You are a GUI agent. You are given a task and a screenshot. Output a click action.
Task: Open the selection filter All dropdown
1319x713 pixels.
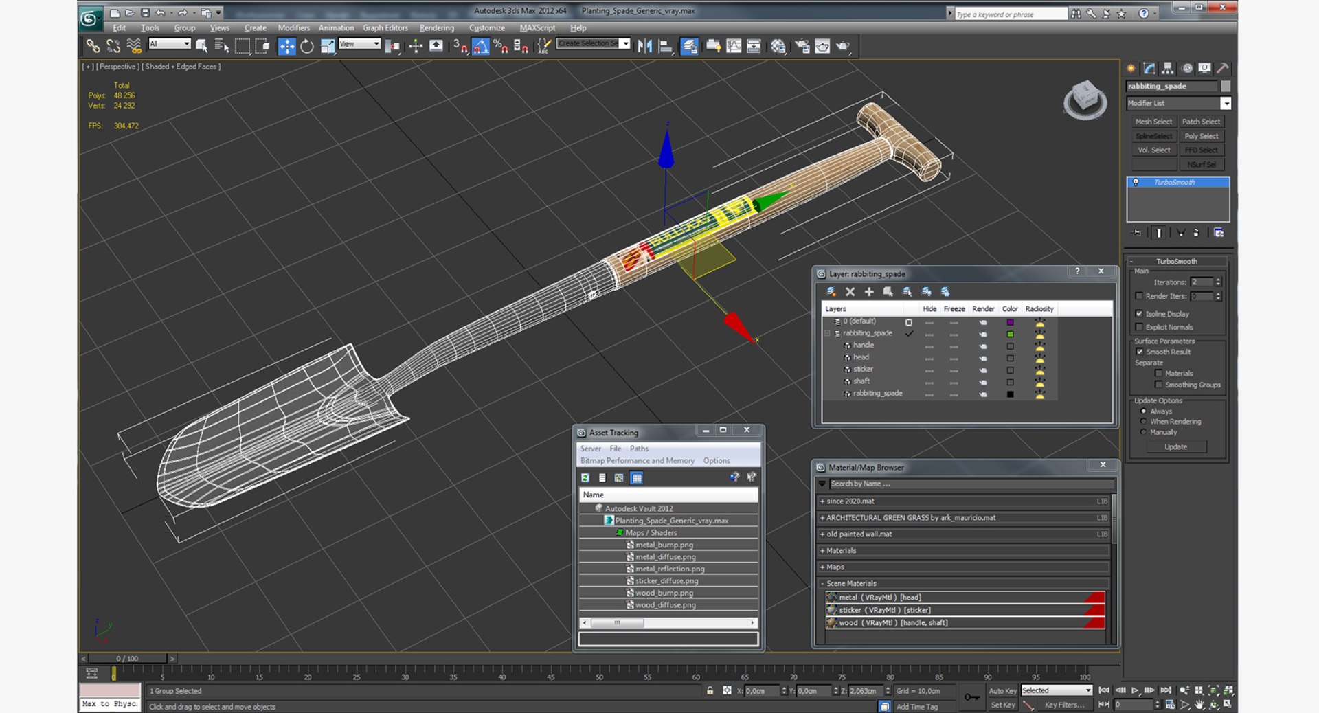[x=170, y=43]
